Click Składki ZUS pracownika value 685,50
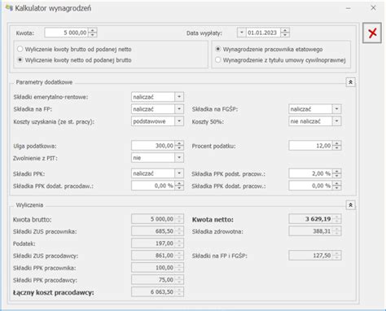This screenshot has height=311, width=386. pos(157,231)
